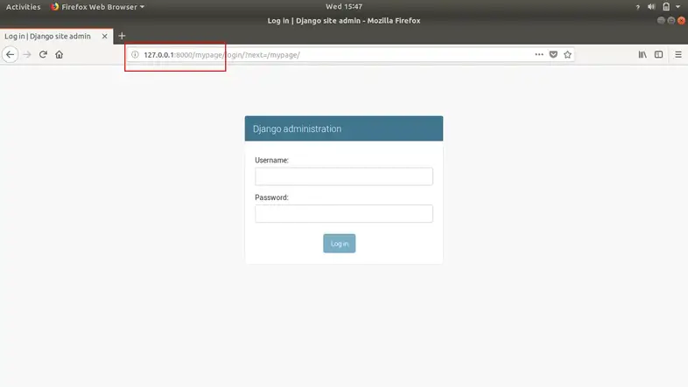Expand the system menu arrow

[677, 7]
